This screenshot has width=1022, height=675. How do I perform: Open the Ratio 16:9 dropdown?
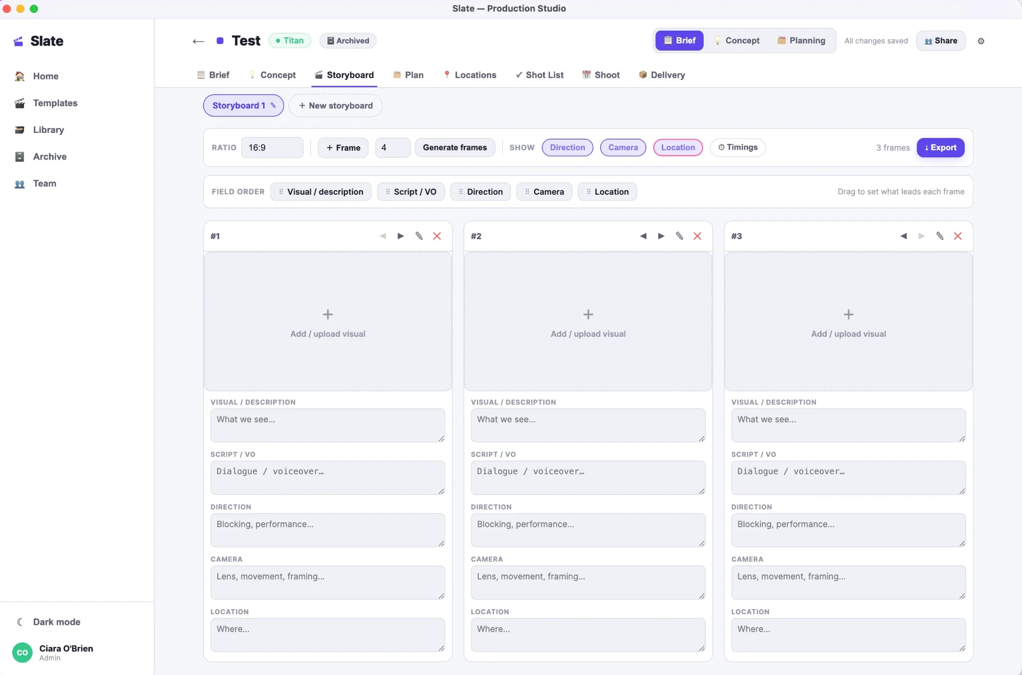[x=272, y=148]
